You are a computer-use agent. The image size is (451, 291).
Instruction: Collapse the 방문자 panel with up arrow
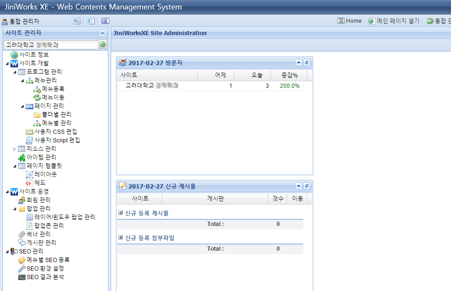298,63
